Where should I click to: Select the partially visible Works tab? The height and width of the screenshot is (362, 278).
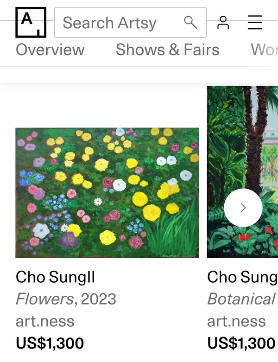(264, 50)
